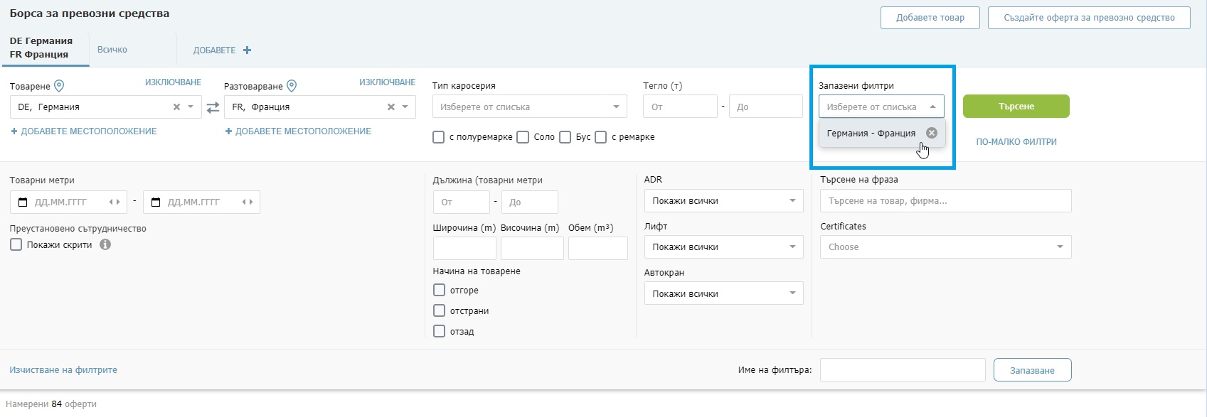Expand the Тип каросерия dropdown
1207x417 pixels.
click(x=529, y=107)
